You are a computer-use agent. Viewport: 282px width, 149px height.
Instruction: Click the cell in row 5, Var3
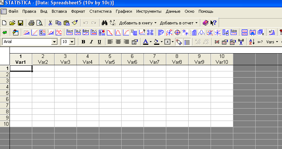click(x=66, y=93)
